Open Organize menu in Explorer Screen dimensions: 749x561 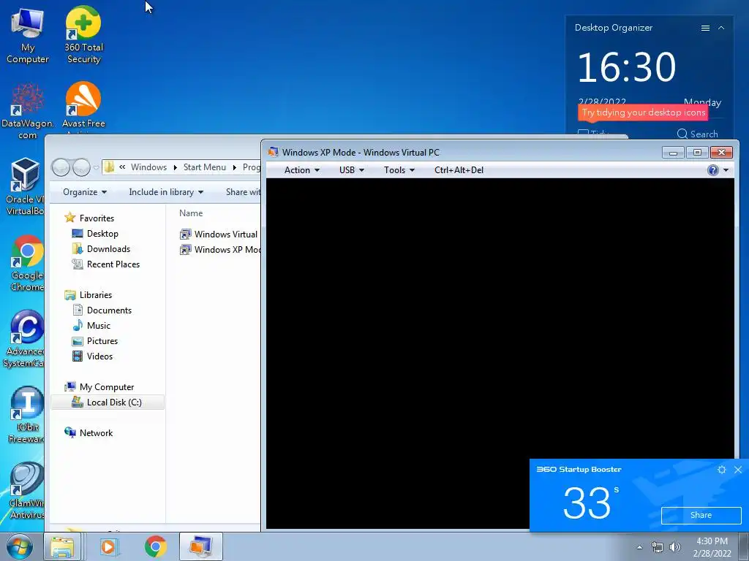[85, 192]
